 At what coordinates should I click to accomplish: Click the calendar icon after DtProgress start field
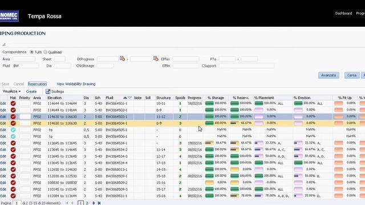[122, 59]
